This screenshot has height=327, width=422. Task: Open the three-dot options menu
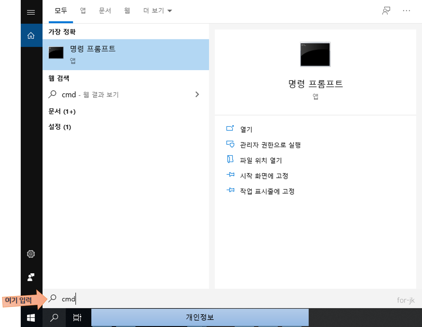point(407,11)
